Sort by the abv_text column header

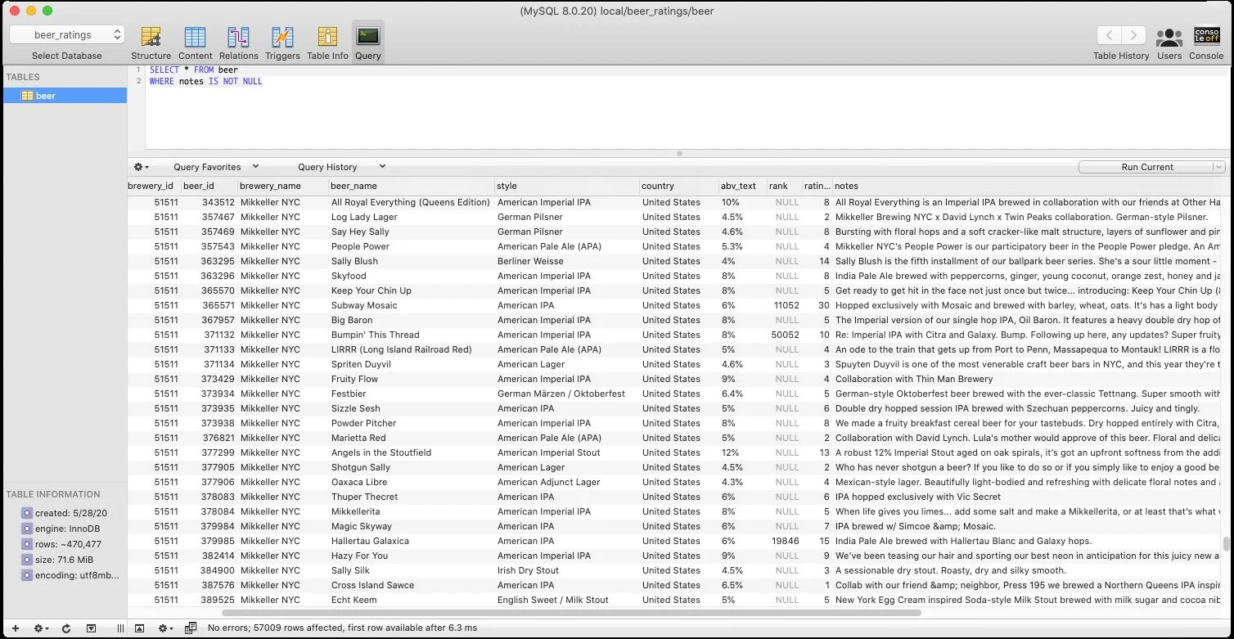pos(742,186)
